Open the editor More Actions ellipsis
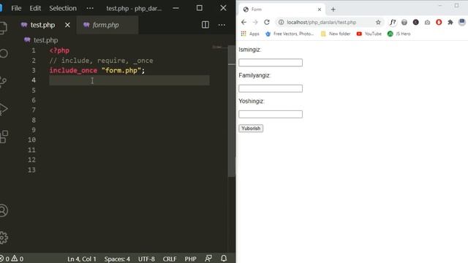 tap(222, 25)
